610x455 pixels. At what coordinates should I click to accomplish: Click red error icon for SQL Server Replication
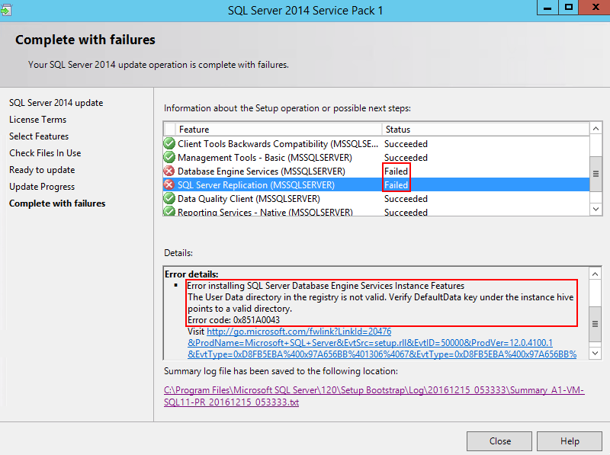coord(169,184)
